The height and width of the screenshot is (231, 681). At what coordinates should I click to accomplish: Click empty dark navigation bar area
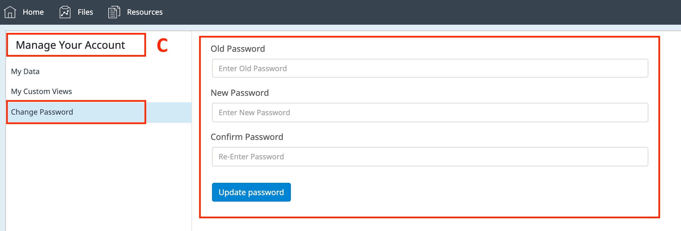click(412, 12)
